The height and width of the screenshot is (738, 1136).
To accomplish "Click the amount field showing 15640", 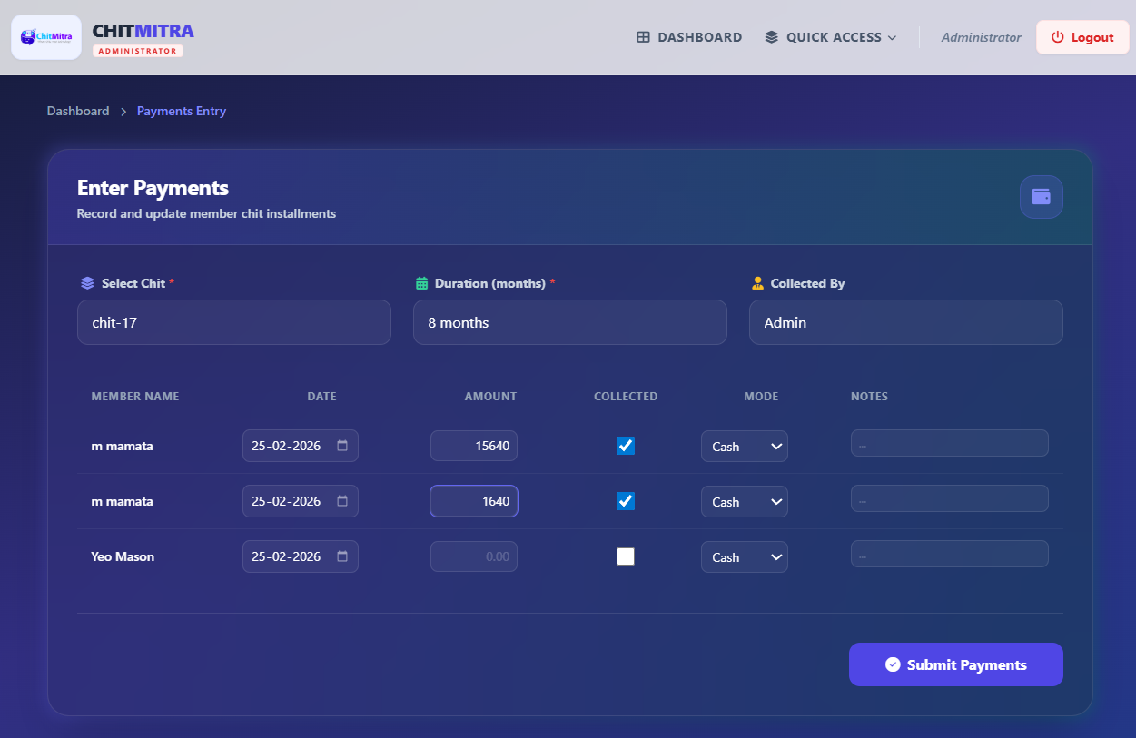I will [x=474, y=446].
